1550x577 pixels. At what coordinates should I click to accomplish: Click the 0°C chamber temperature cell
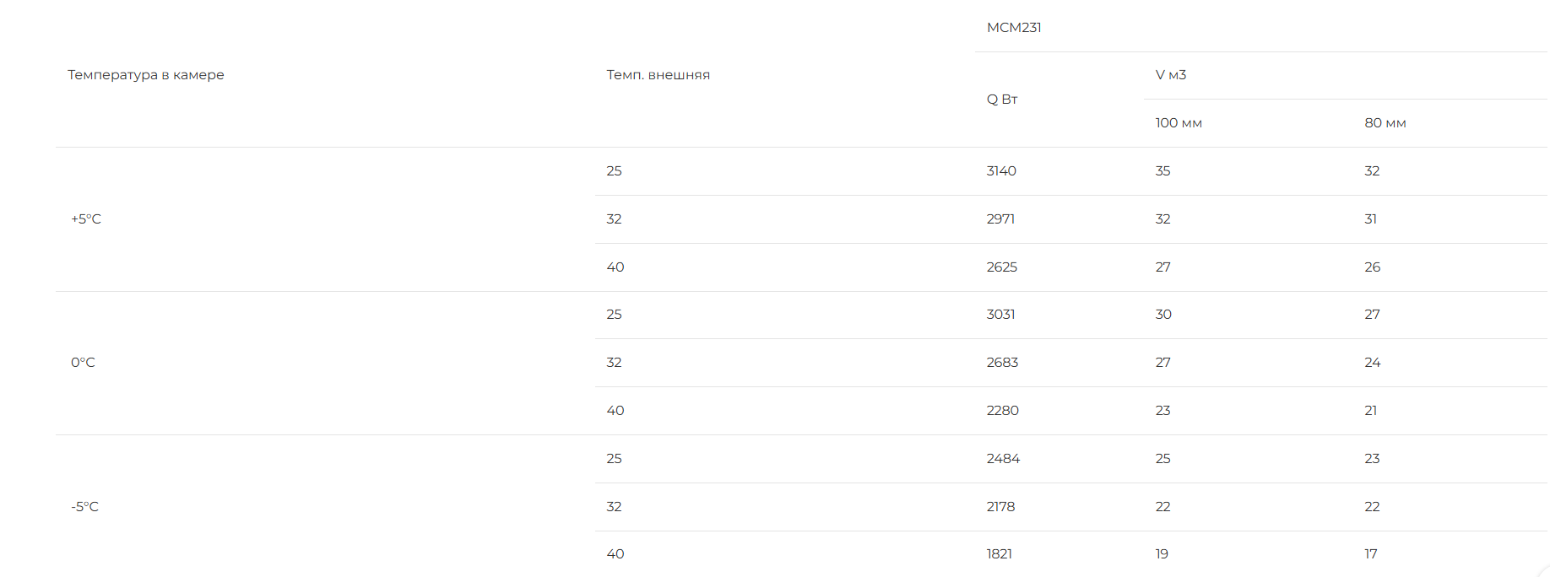point(83,363)
